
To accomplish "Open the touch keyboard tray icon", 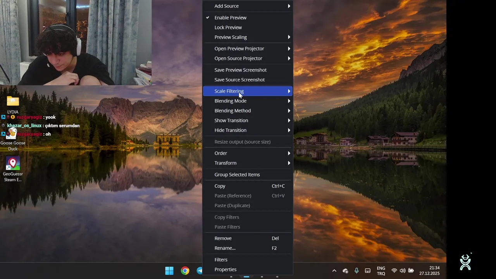I will click(x=368, y=271).
